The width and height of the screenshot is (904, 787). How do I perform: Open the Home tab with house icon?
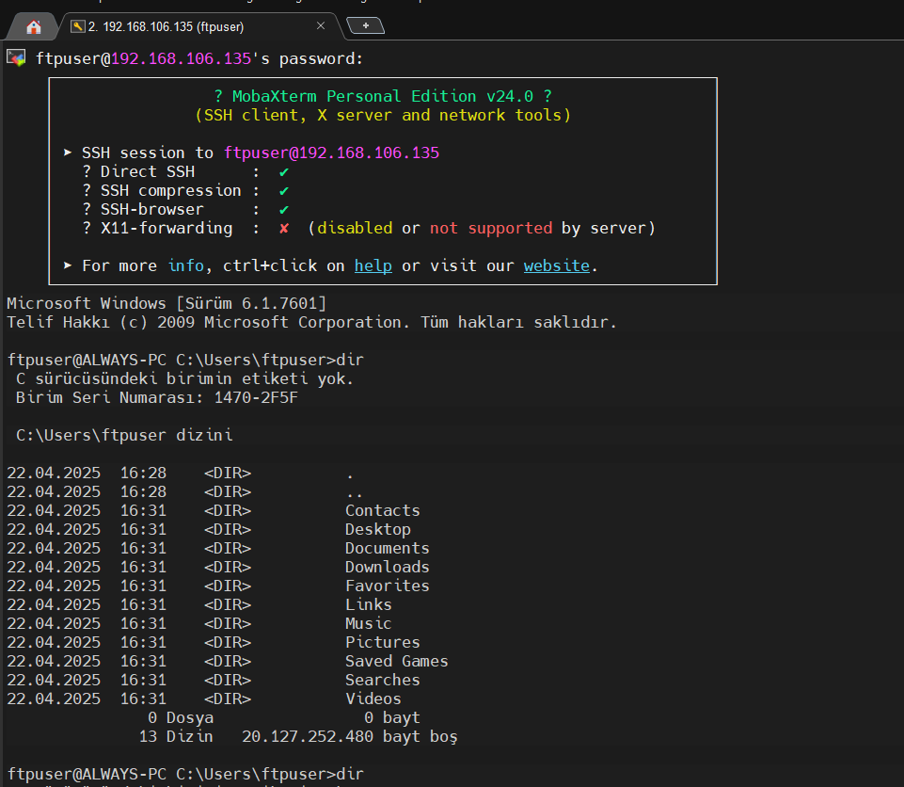coord(34,27)
